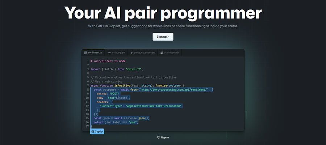
Task: Click the return json.label === "pos" line
Action: click(116, 122)
